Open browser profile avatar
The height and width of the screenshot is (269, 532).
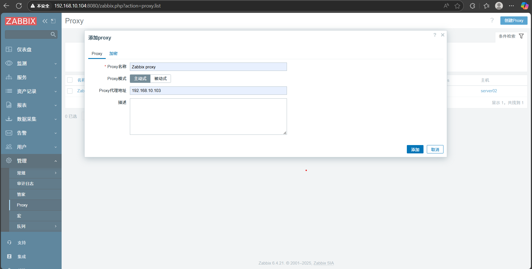499,6
